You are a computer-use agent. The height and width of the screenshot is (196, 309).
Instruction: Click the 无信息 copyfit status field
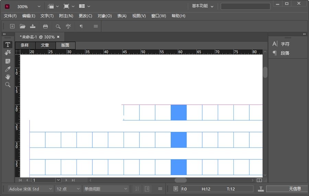pos(287,189)
